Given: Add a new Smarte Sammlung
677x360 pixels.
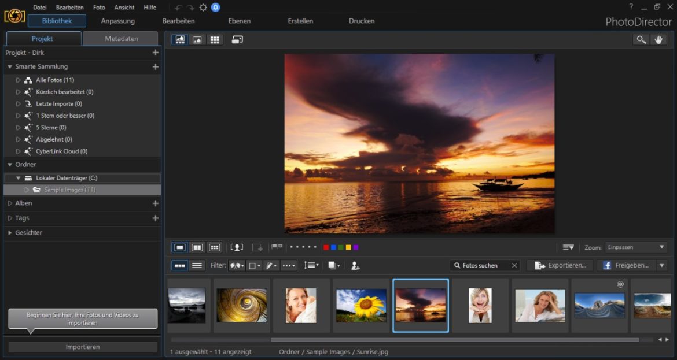Looking at the screenshot, I should click(x=156, y=67).
